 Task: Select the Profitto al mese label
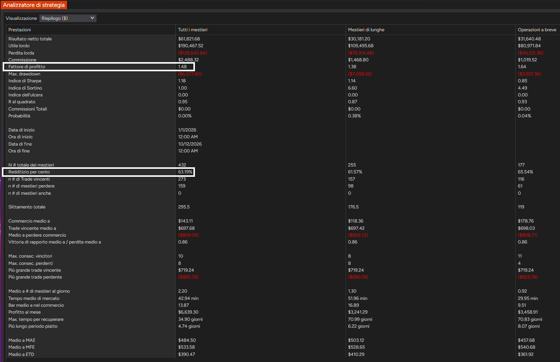point(24,312)
